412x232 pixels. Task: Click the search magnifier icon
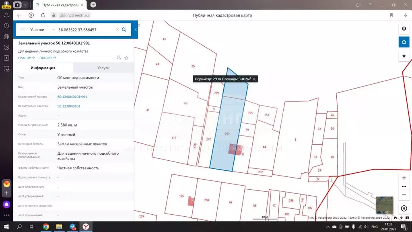[x=124, y=30]
